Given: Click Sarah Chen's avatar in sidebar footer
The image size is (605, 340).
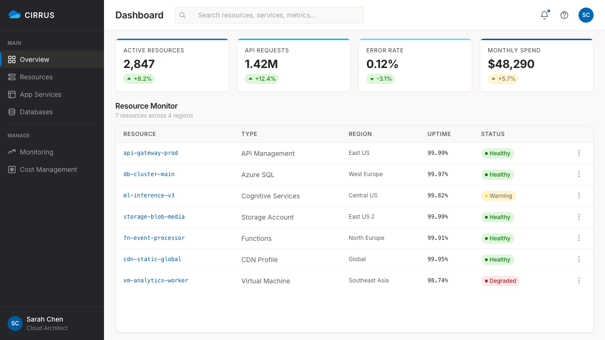Looking at the screenshot, I should (x=15, y=323).
